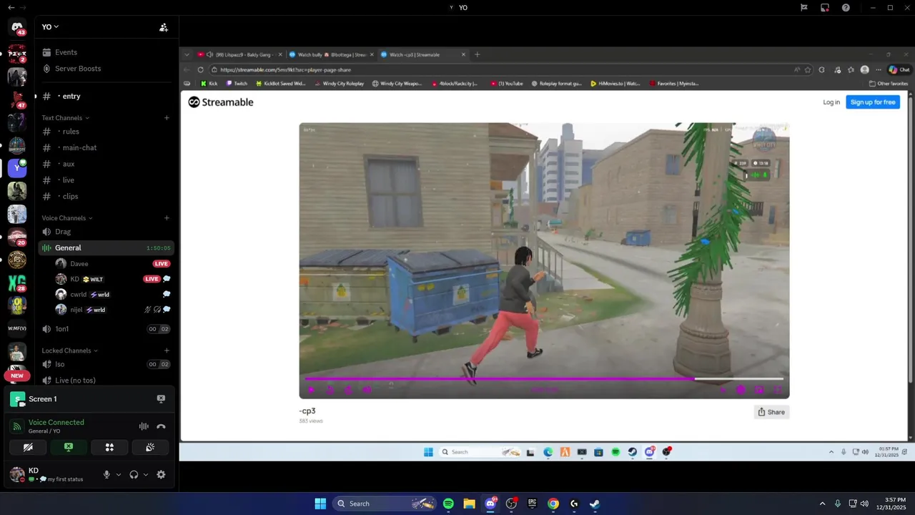Open the XG server icon

[17, 283]
